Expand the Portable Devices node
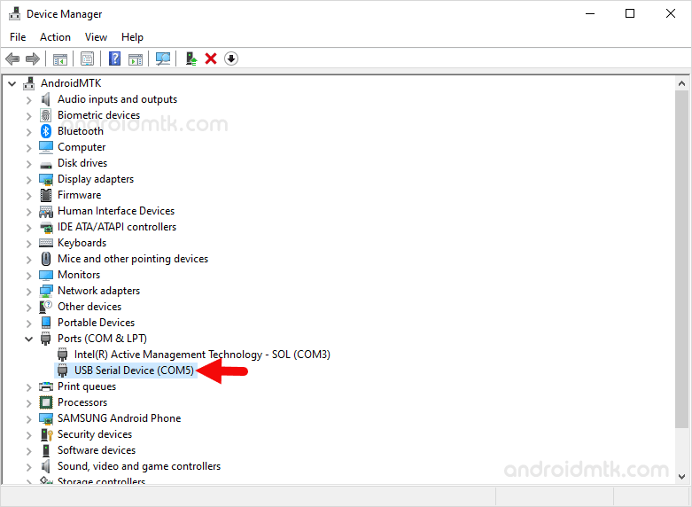This screenshot has width=692, height=507. click(x=28, y=324)
